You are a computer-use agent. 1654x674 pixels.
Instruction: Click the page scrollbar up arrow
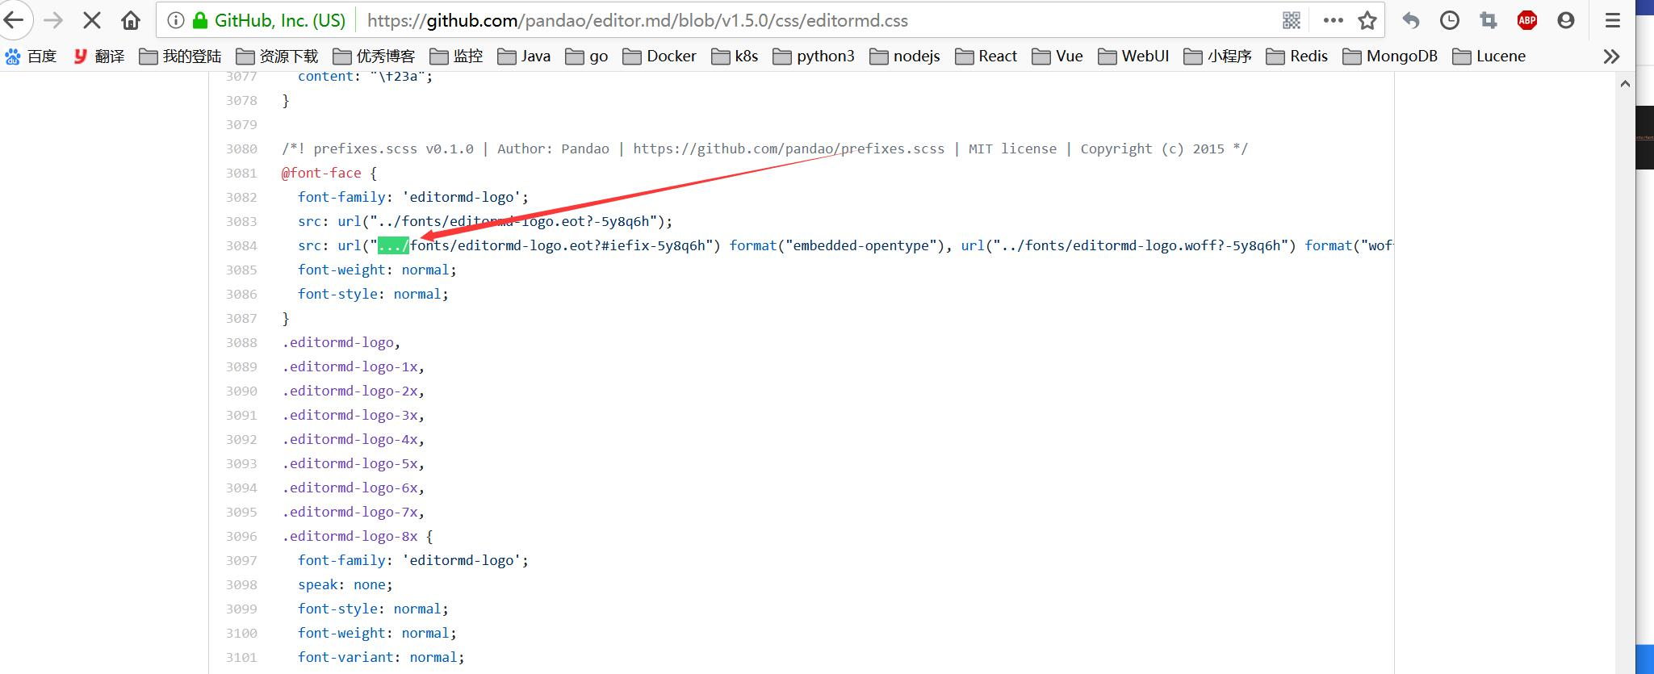1625,84
